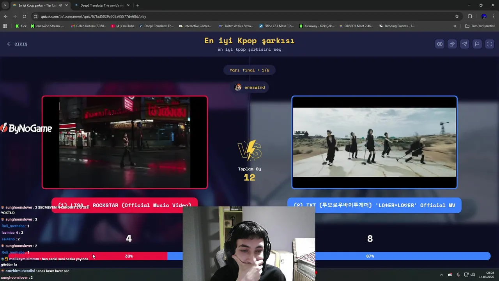499x281 pixels.
Task: Mute the audio on the Kpop tab
Action: [x=60, y=5]
